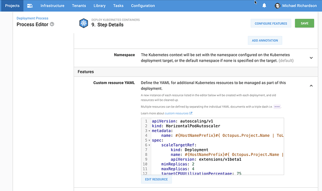The image size is (322, 191).
Task: Open the custom resources external link icon
Action: point(190,113)
